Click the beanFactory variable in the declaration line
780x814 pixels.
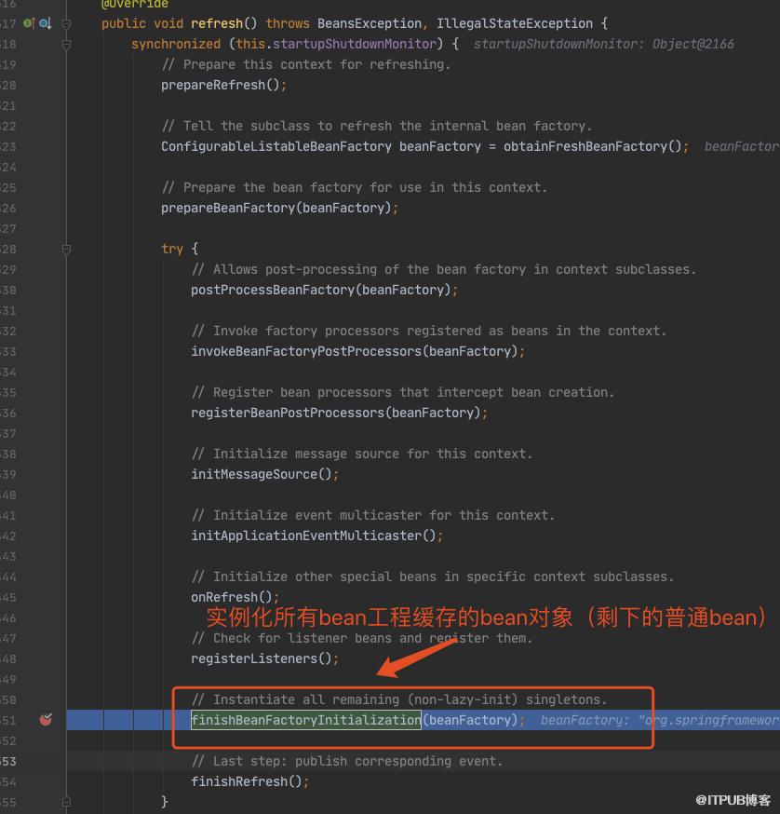(x=440, y=146)
